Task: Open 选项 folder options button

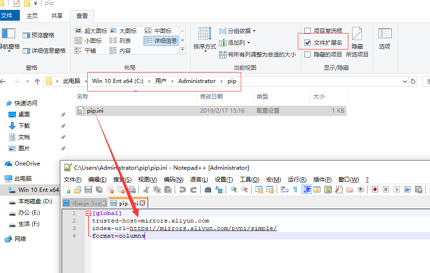Action: [x=385, y=39]
